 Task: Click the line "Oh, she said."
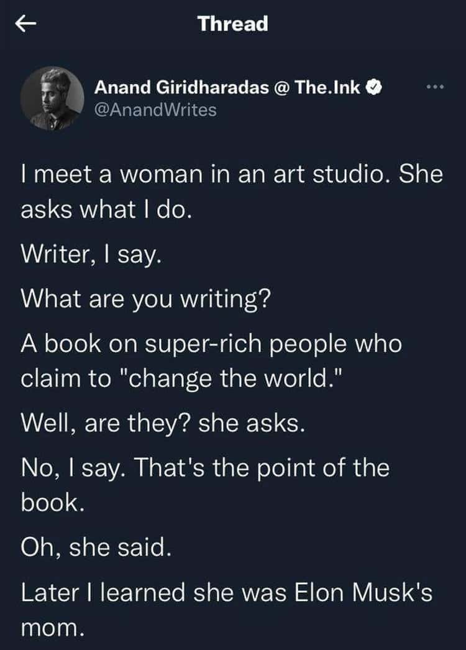pos(96,547)
